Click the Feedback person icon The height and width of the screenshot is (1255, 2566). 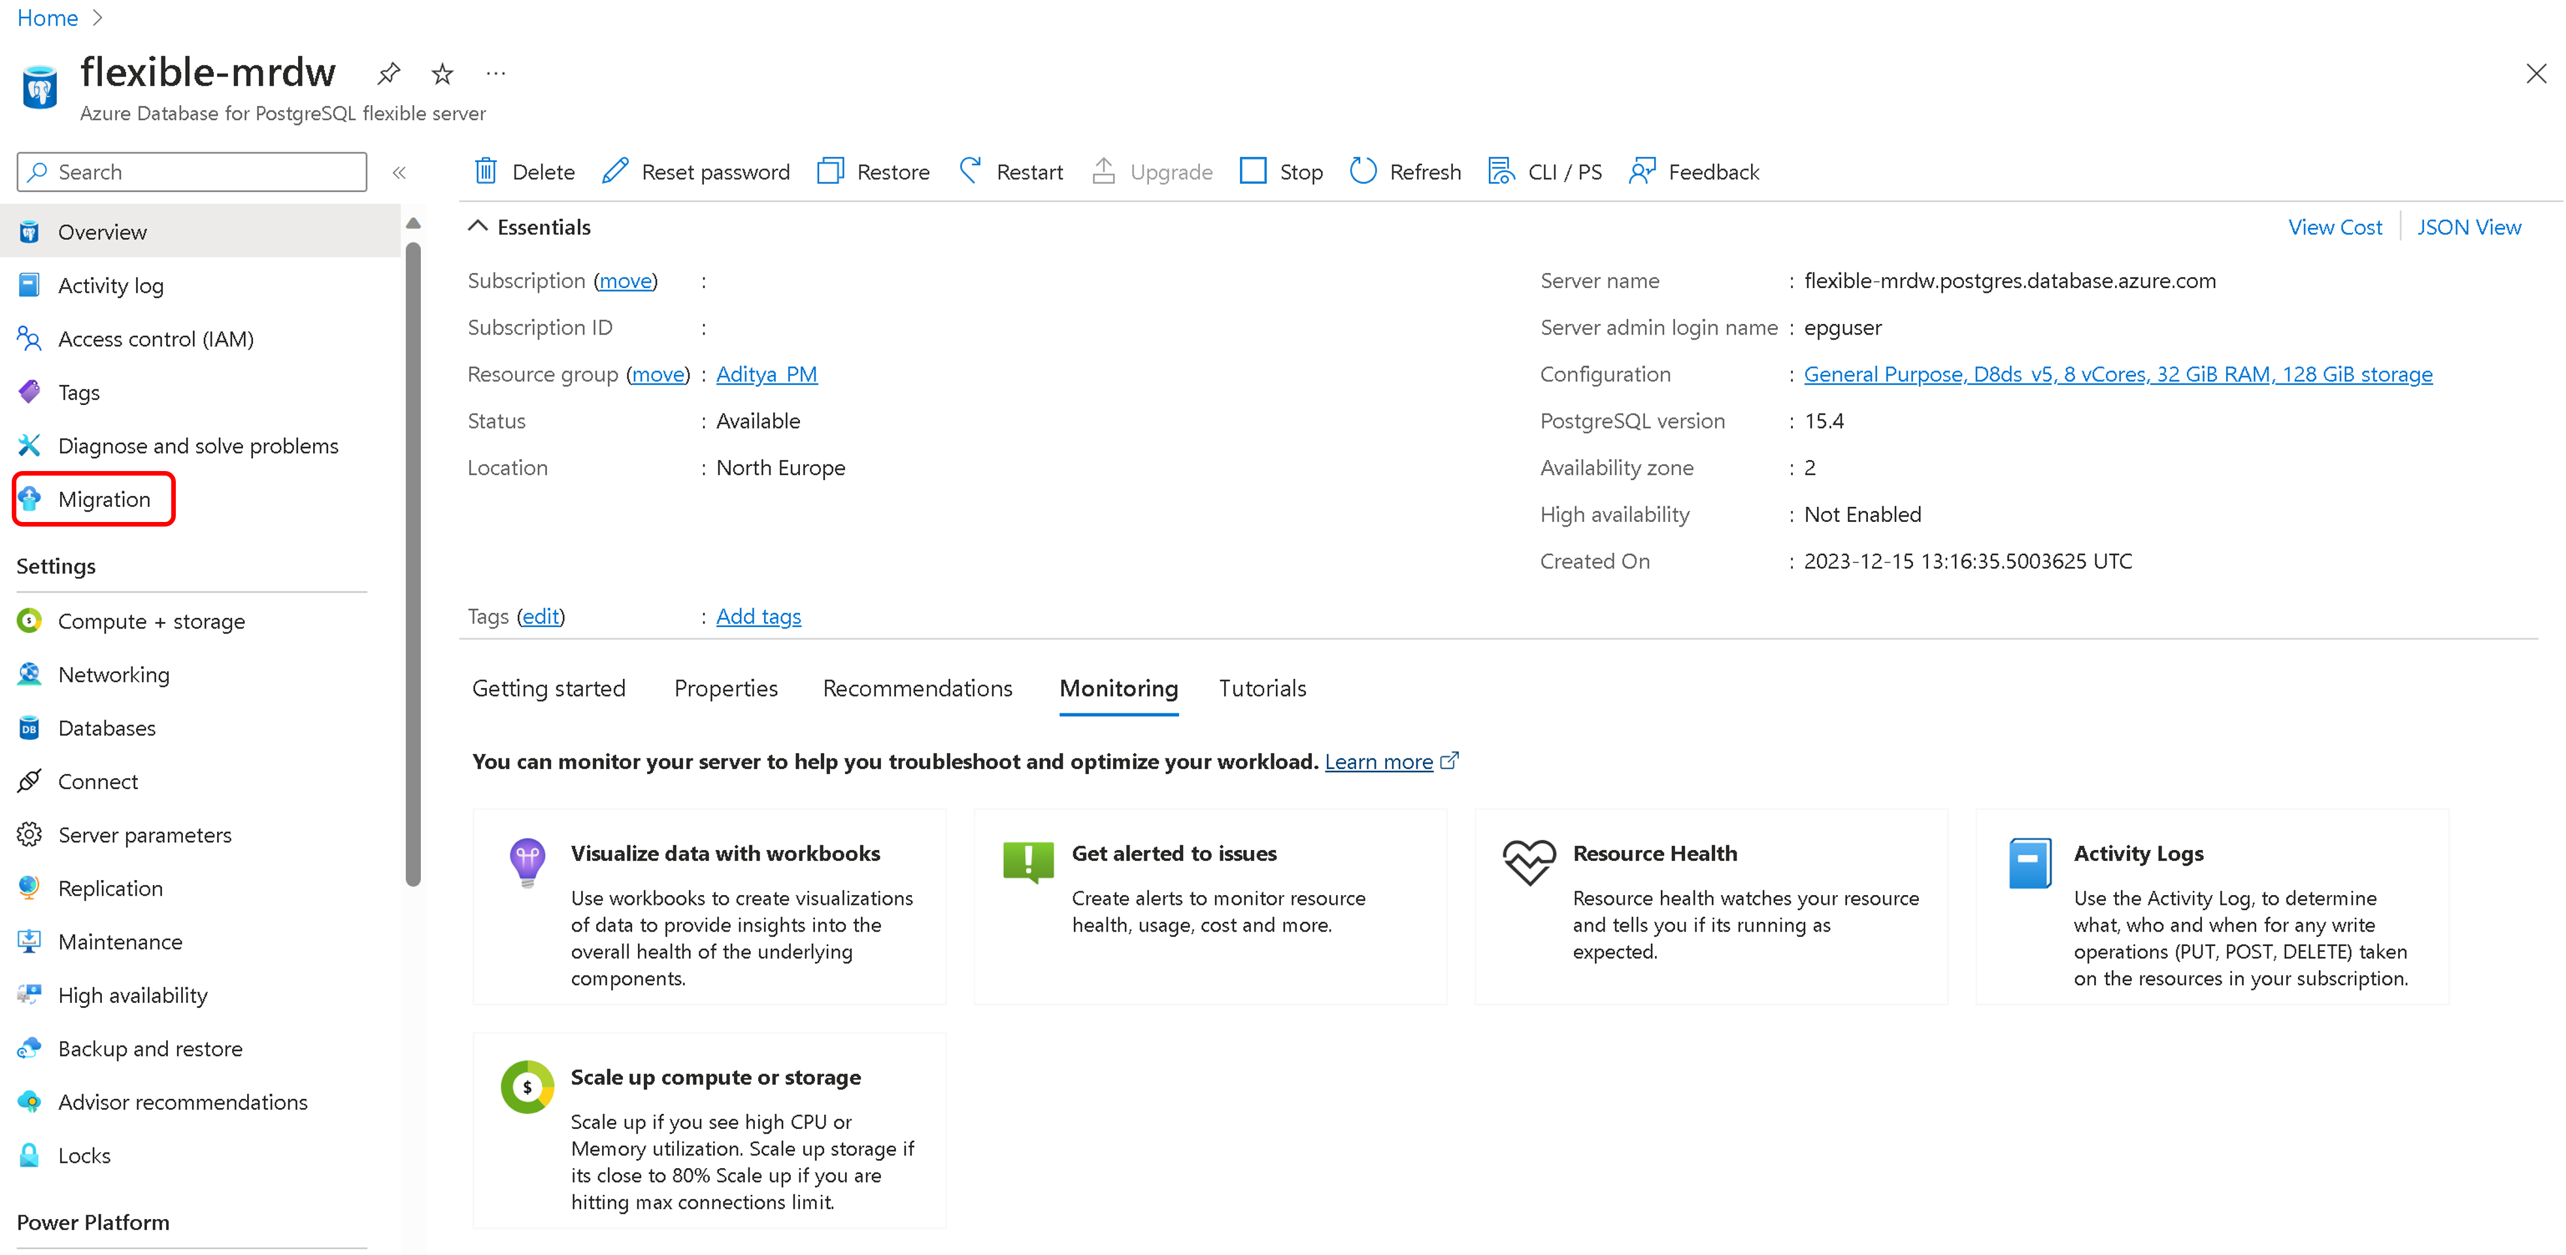click(x=1642, y=171)
